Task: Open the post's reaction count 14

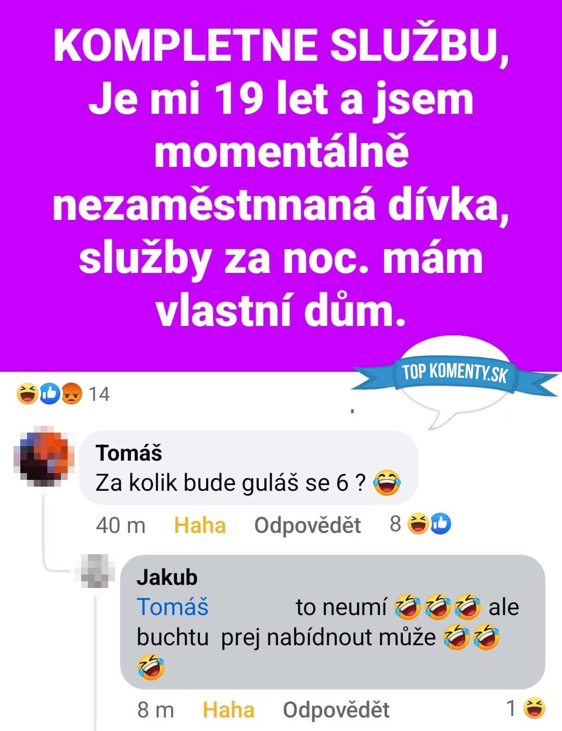Action: pyautogui.click(x=99, y=394)
